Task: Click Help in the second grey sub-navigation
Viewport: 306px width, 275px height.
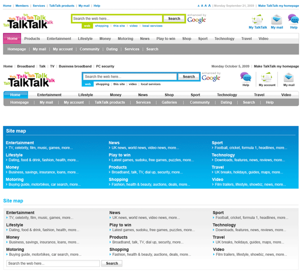Action: coord(270,102)
